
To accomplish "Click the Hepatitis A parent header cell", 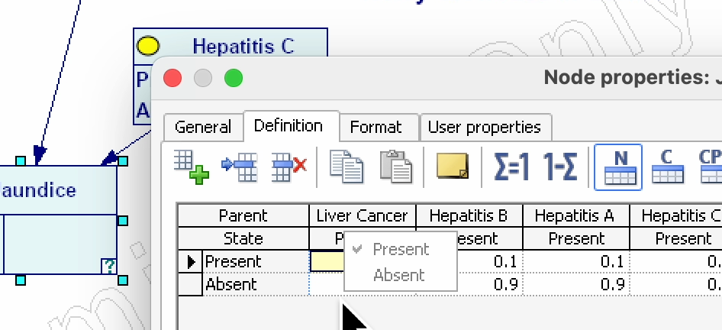I will click(x=575, y=215).
